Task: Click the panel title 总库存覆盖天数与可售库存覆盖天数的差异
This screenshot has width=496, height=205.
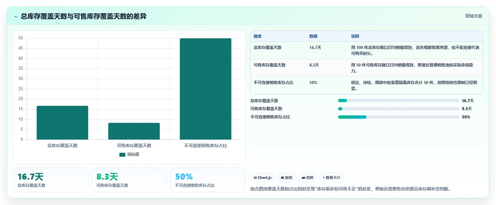Action: (x=84, y=16)
